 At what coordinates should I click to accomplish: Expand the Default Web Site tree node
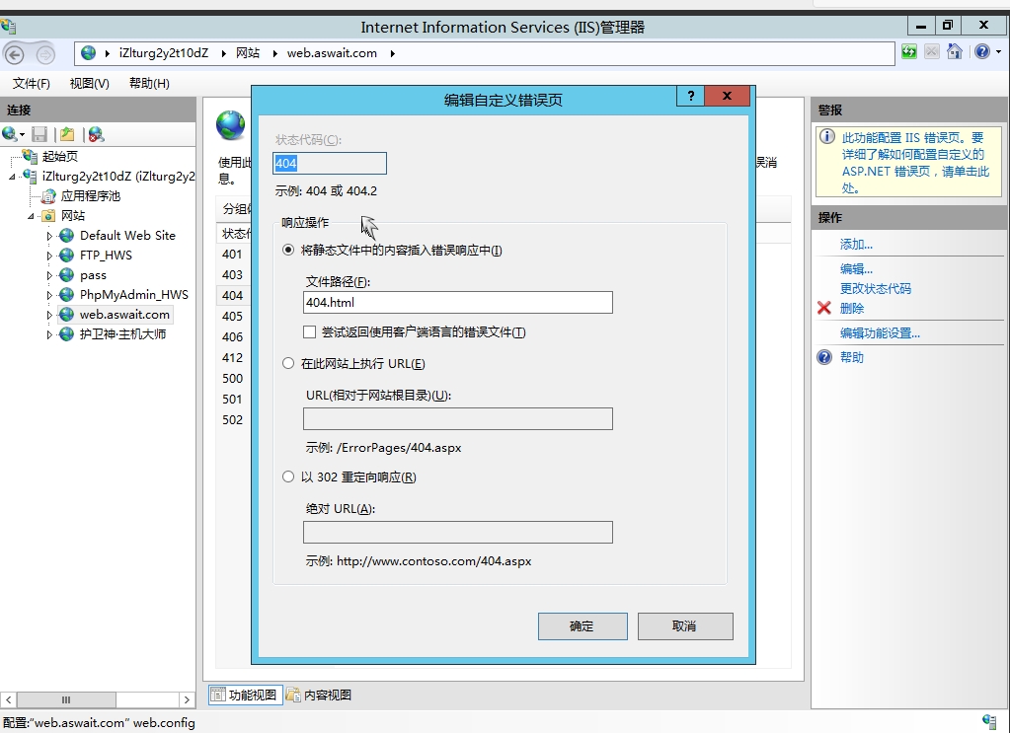coord(50,236)
